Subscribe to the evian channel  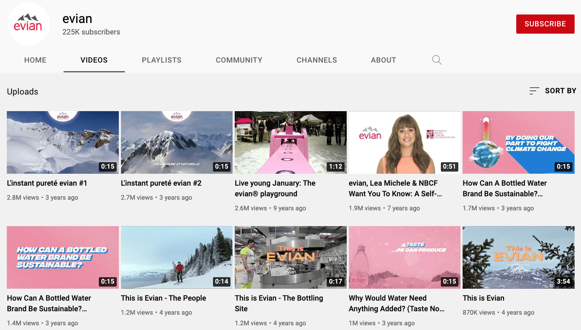(x=545, y=24)
